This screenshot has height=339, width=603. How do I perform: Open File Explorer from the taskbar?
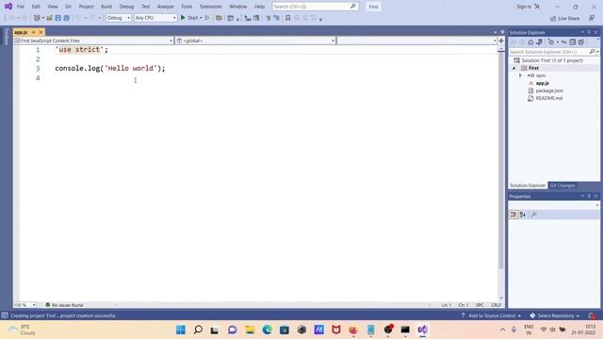click(250, 330)
